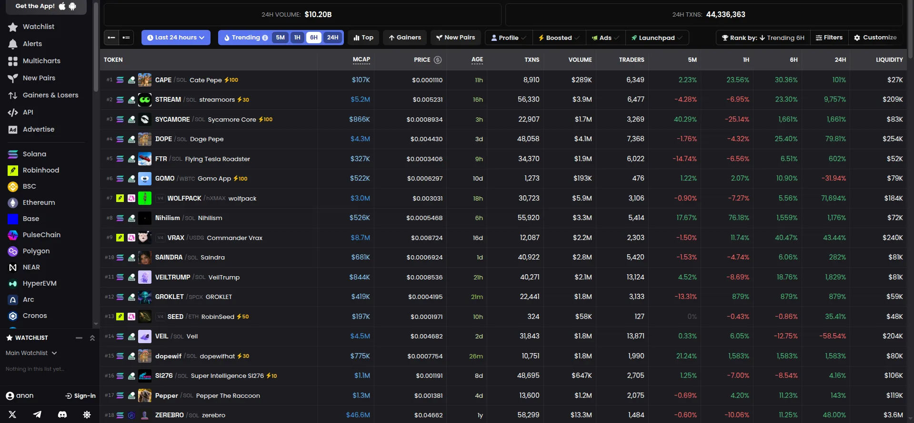Switch to the Gainers tab in toolbar
Screen dimensions: 914x423
click(x=405, y=38)
